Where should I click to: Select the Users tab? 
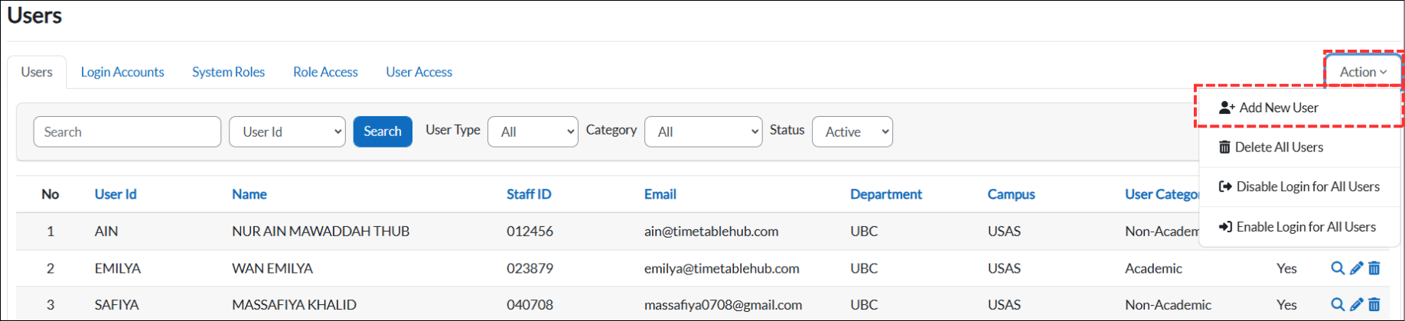click(x=37, y=72)
